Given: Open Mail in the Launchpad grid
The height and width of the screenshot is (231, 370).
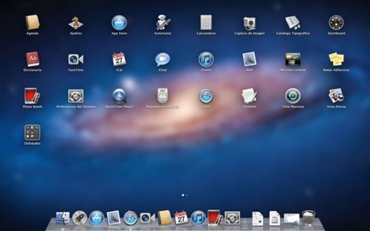Looking at the screenshot, I should tap(249, 59).
